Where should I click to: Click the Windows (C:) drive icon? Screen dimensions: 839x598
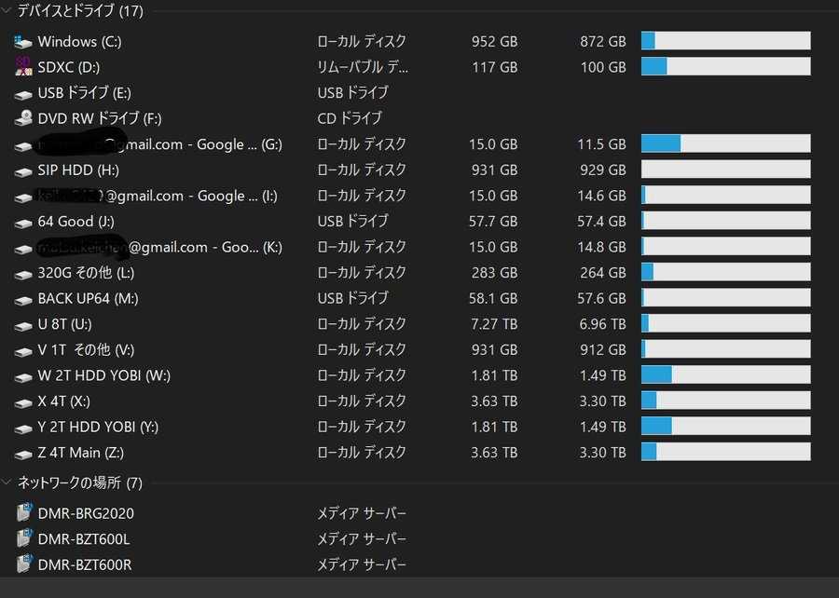[23, 42]
